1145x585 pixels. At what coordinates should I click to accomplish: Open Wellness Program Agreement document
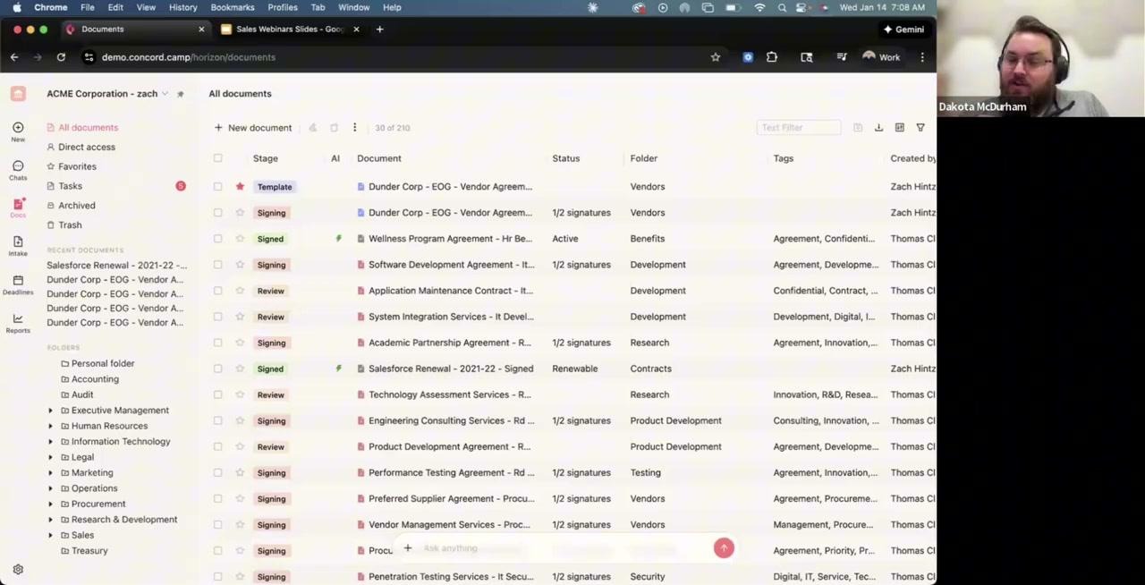coord(450,239)
